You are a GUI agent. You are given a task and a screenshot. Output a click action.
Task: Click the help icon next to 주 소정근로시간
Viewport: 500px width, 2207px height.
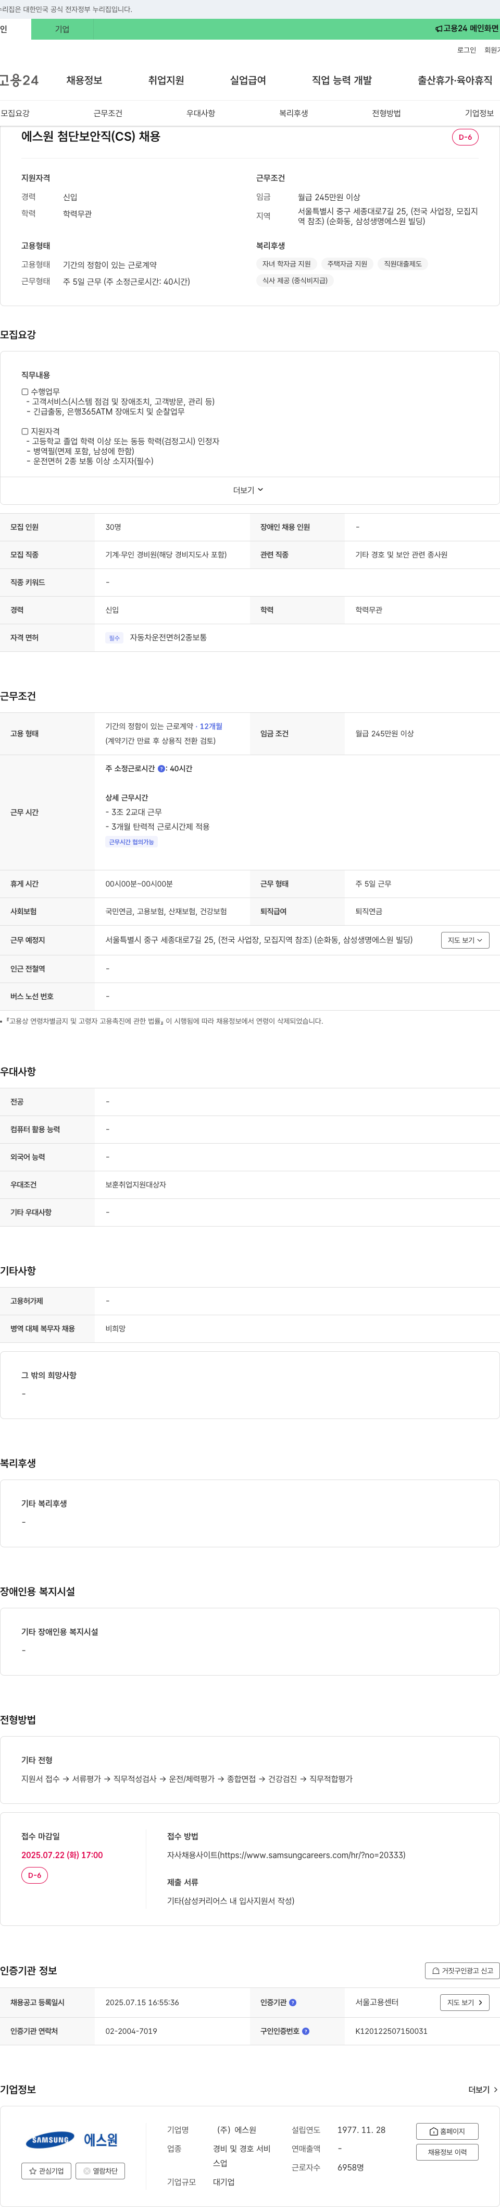(161, 769)
